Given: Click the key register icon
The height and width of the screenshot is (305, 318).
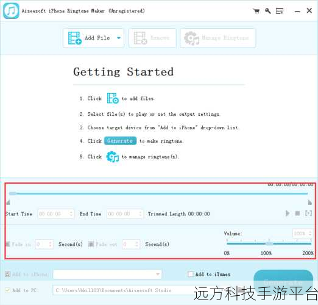Looking at the screenshot, I should point(268,11).
